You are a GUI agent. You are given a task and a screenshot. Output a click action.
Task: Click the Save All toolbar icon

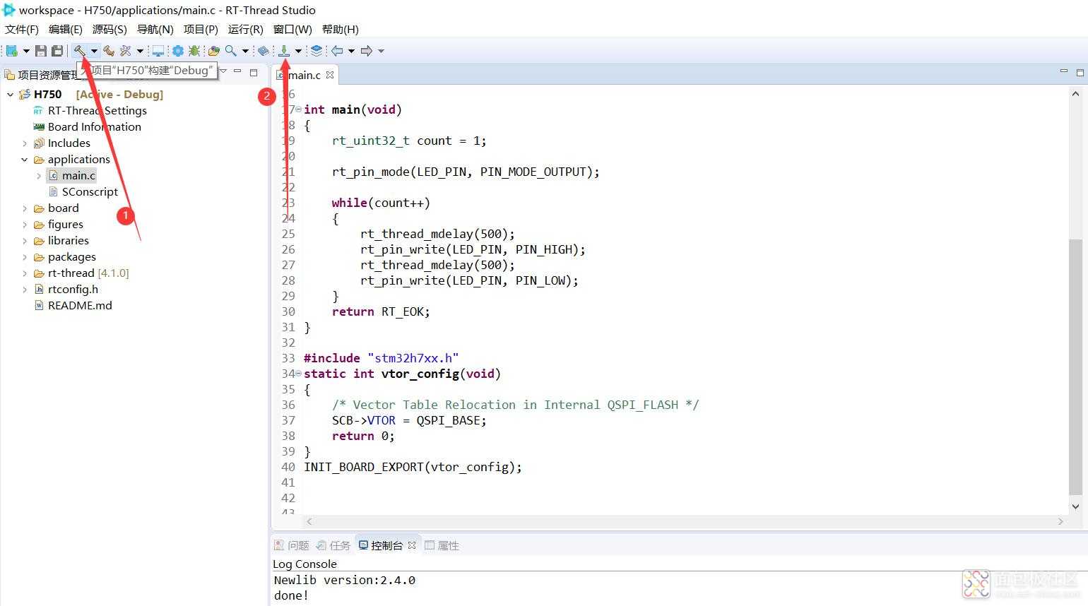[57, 51]
